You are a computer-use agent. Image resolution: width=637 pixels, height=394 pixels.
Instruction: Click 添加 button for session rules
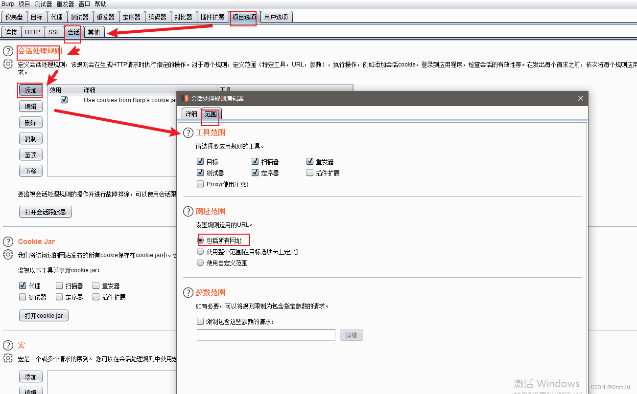pyautogui.click(x=31, y=90)
